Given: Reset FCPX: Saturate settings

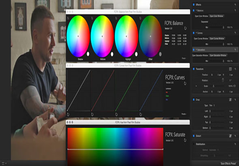Looking at the screenshot, I should [185, 140].
